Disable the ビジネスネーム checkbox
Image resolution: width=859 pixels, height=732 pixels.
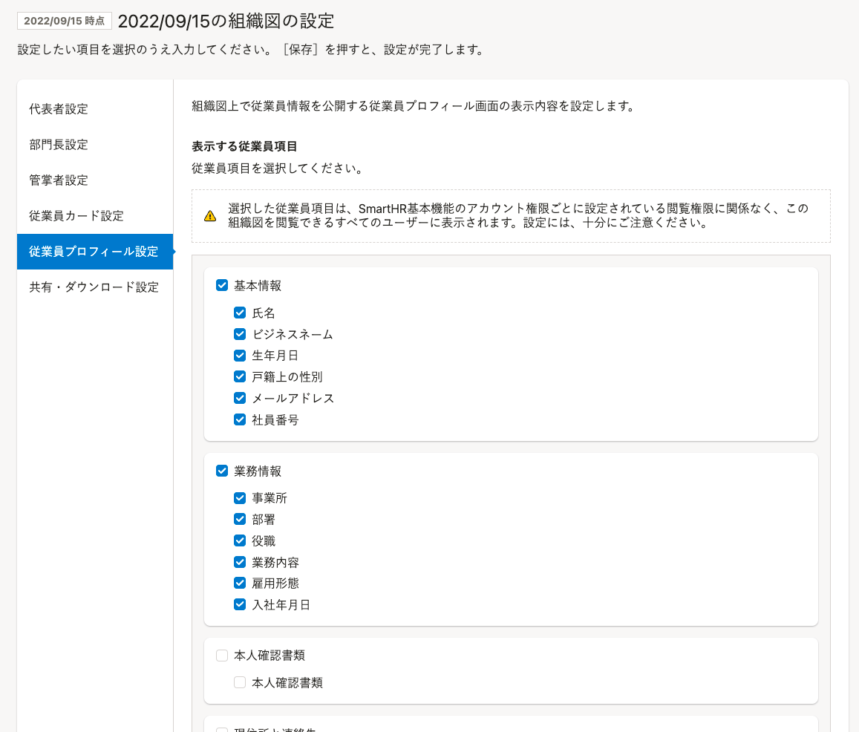pos(240,334)
